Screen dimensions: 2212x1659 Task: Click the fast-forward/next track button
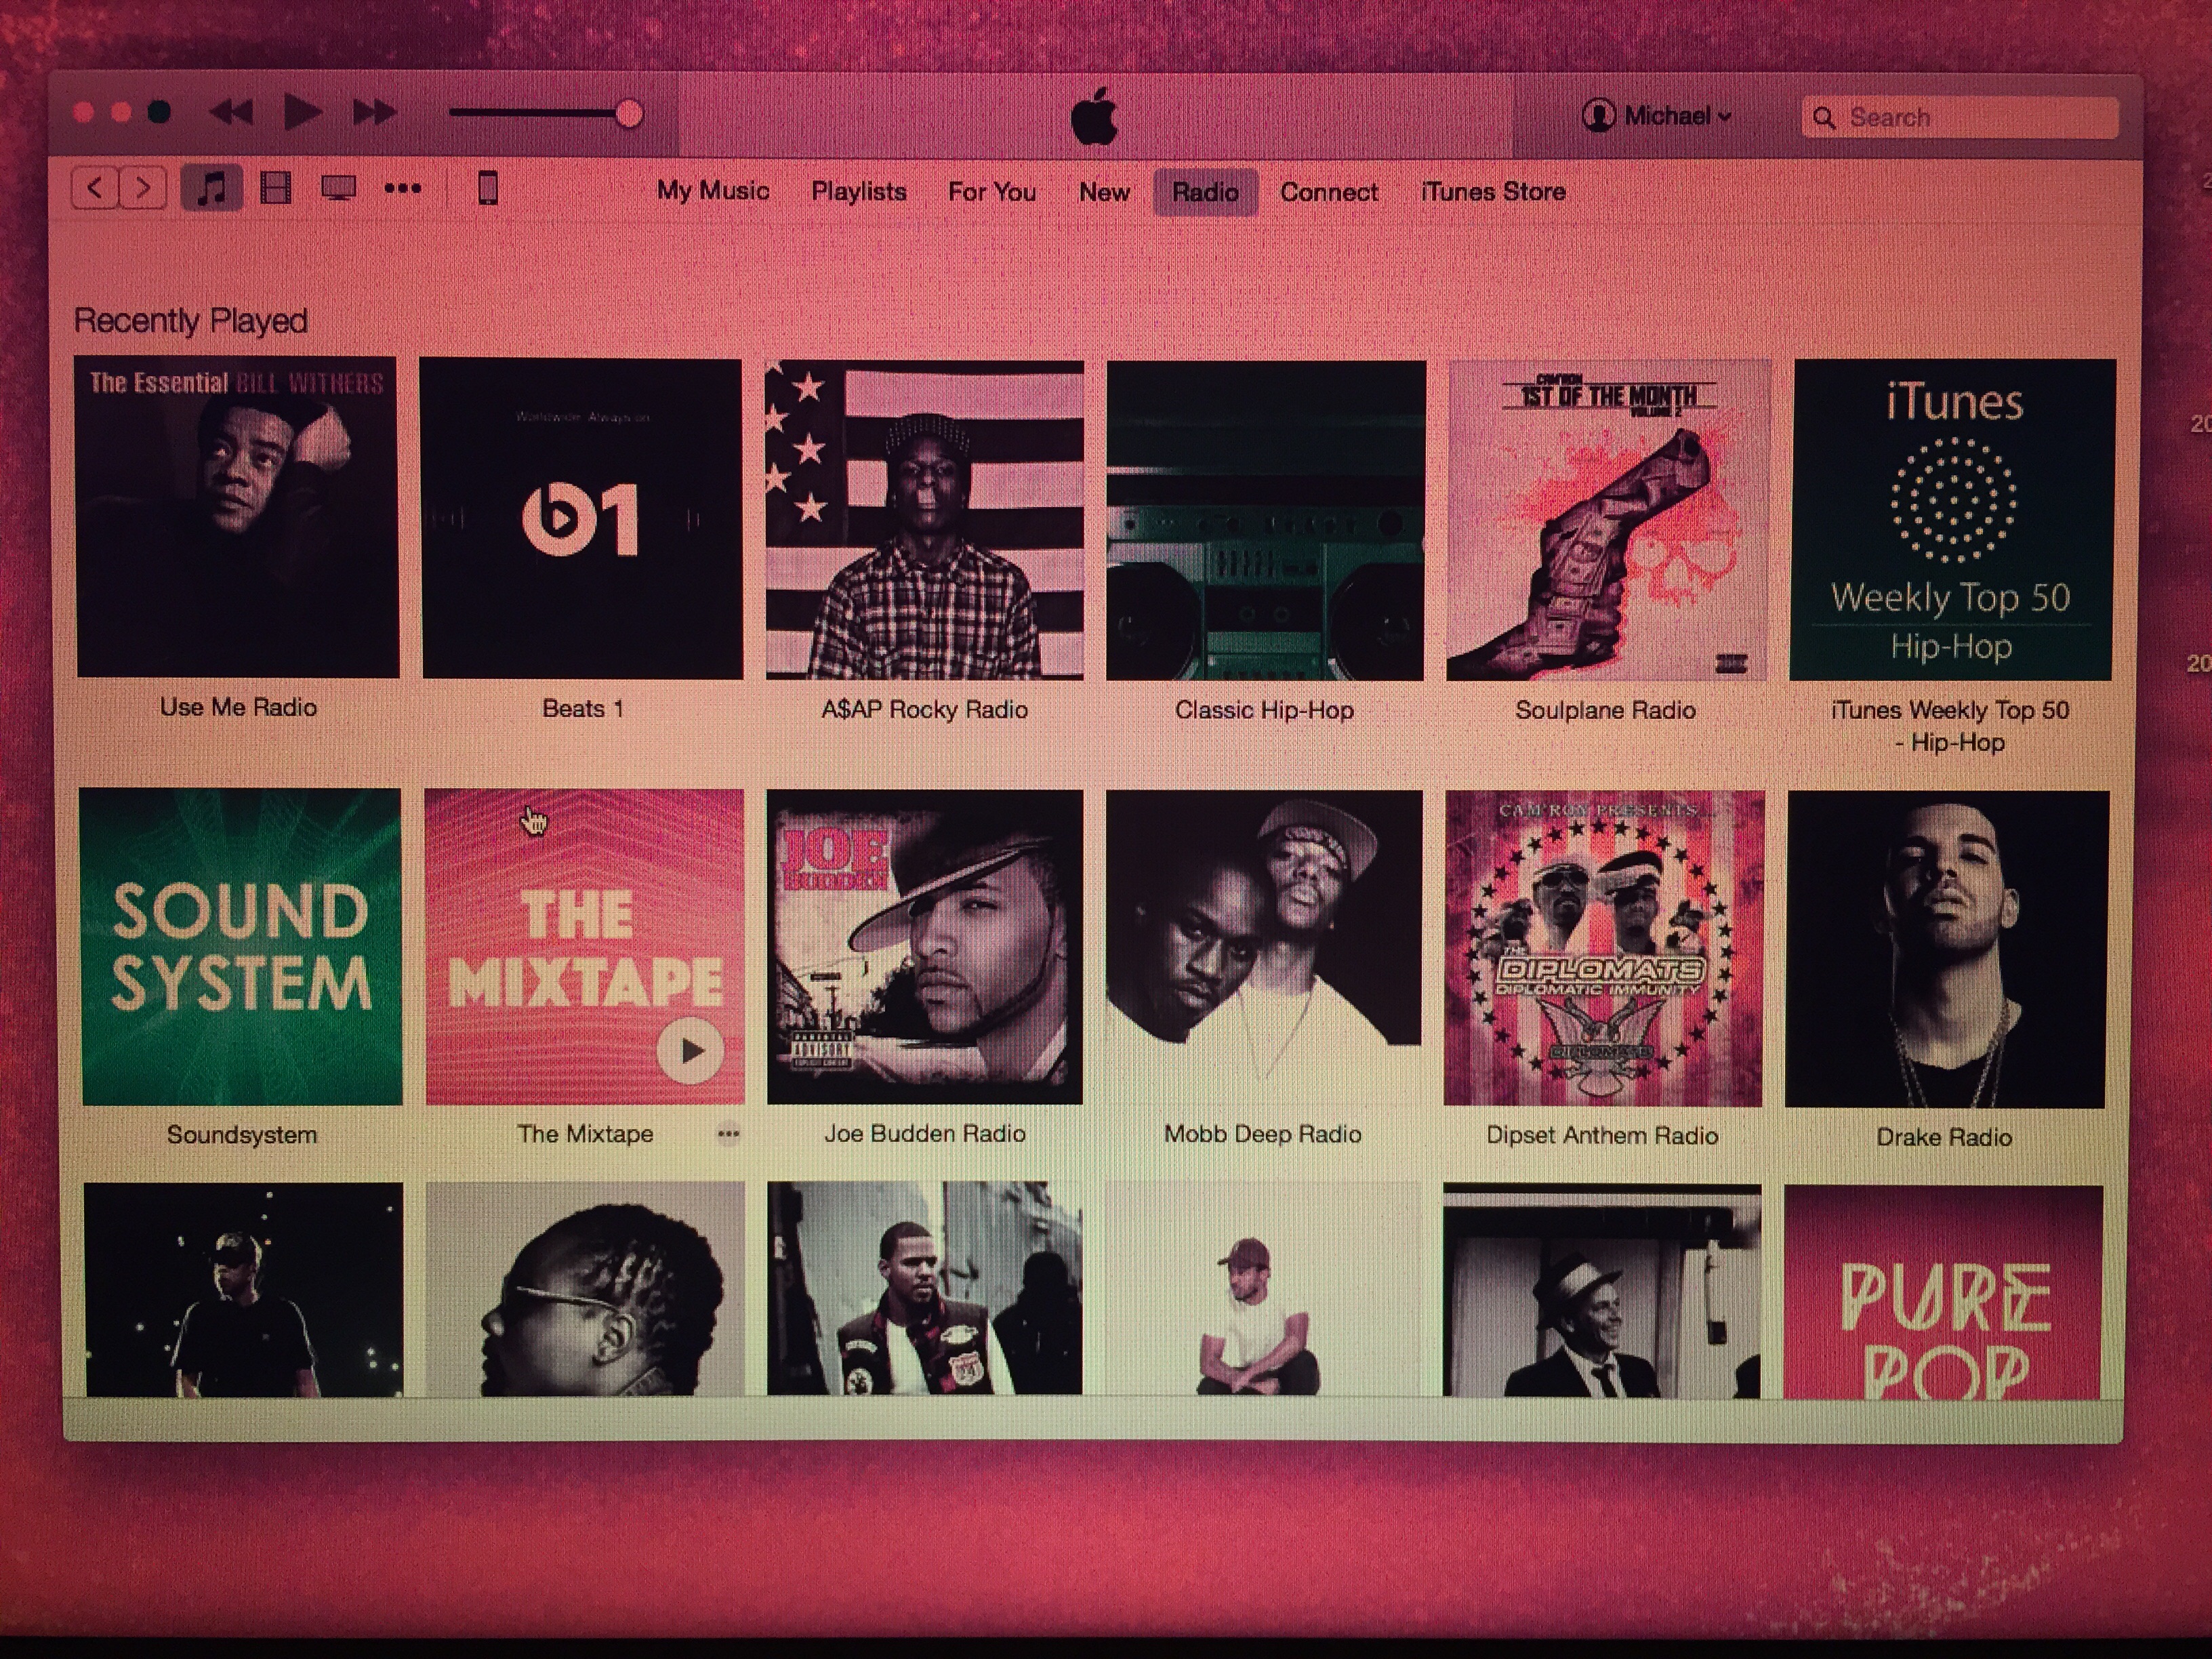[x=374, y=112]
